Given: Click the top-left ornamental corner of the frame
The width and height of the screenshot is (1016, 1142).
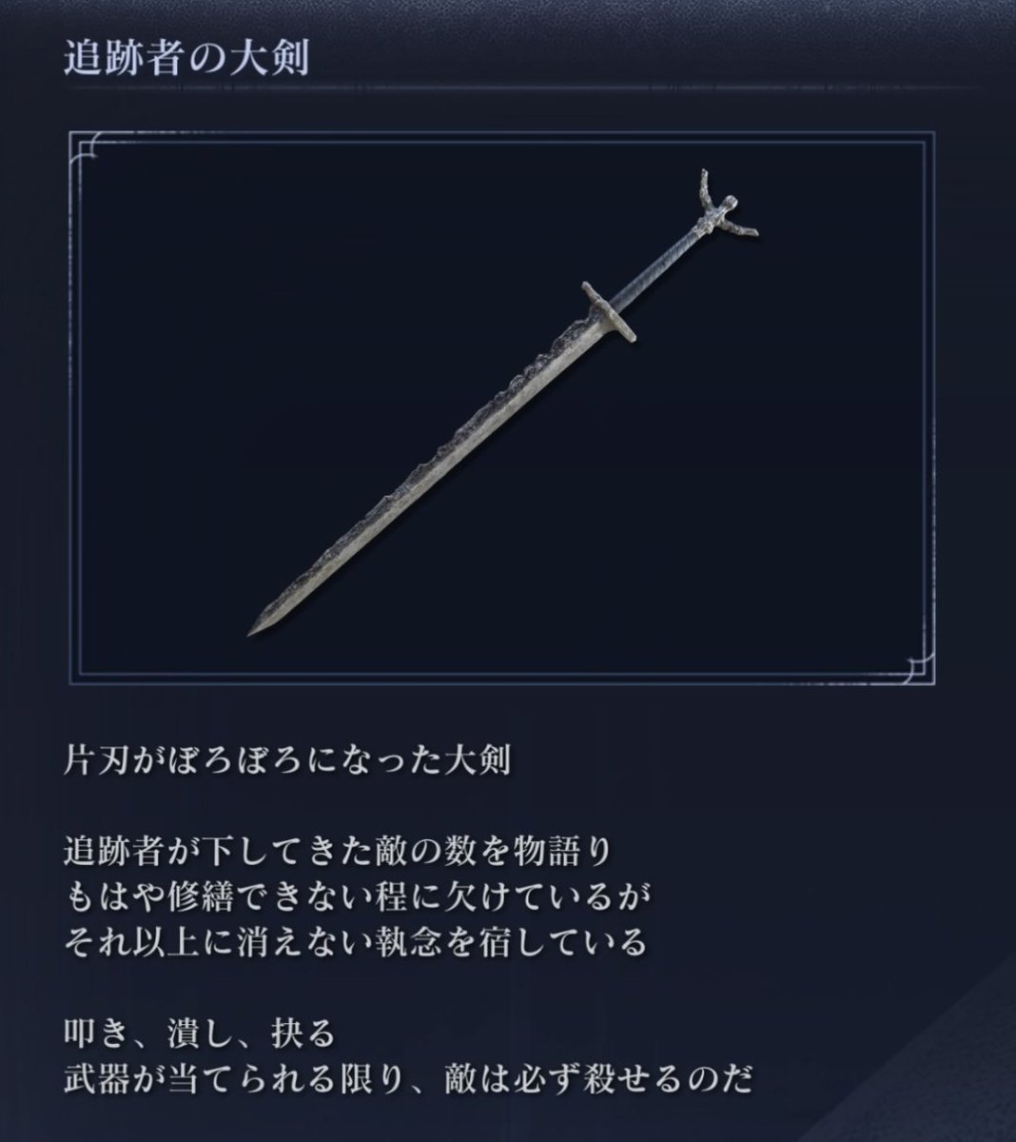Looking at the screenshot, I should (91, 152).
